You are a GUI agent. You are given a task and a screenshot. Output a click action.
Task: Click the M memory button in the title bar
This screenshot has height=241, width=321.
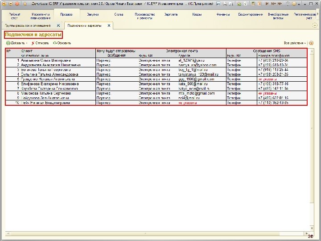point(267,4)
